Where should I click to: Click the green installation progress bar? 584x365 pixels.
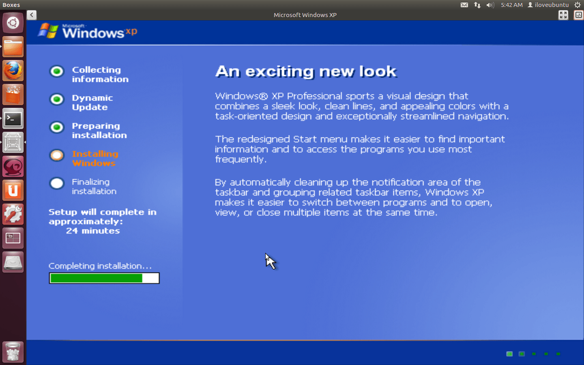click(x=104, y=278)
